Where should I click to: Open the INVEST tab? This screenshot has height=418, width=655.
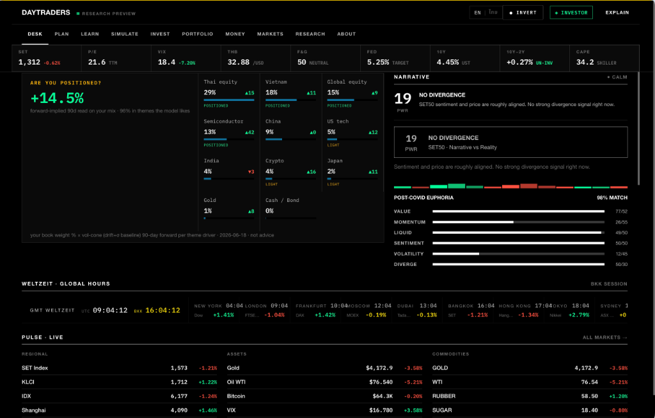point(160,34)
